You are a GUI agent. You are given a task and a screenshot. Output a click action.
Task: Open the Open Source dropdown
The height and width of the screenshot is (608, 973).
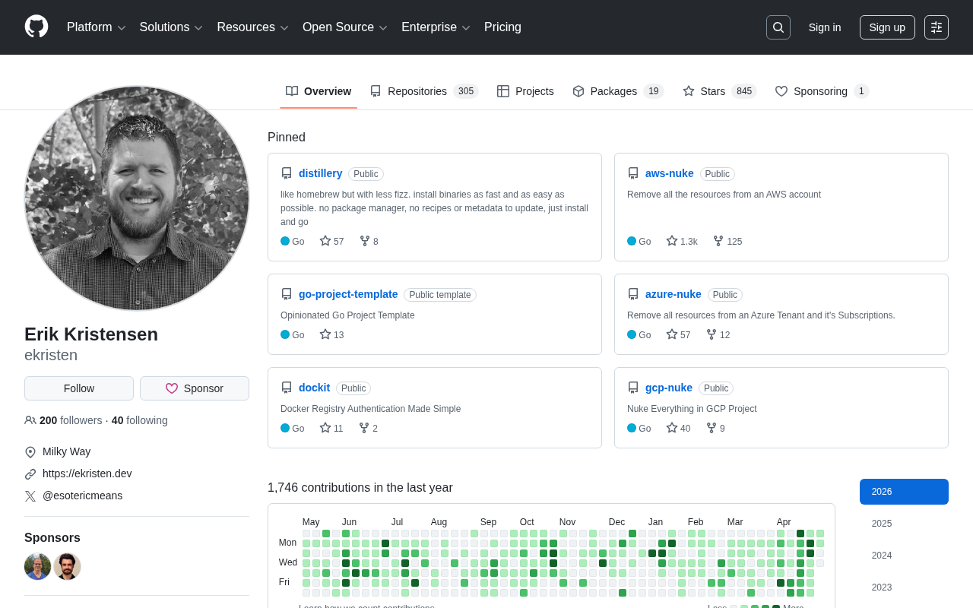pyautogui.click(x=345, y=27)
